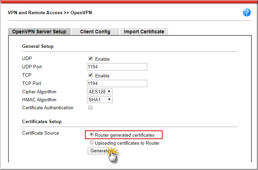This screenshot has width=258, height=170.
Task: Open the Import Certificate tab
Action: tap(144, 32)
